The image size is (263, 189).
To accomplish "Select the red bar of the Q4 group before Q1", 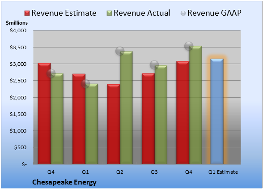I will [44, 113].
